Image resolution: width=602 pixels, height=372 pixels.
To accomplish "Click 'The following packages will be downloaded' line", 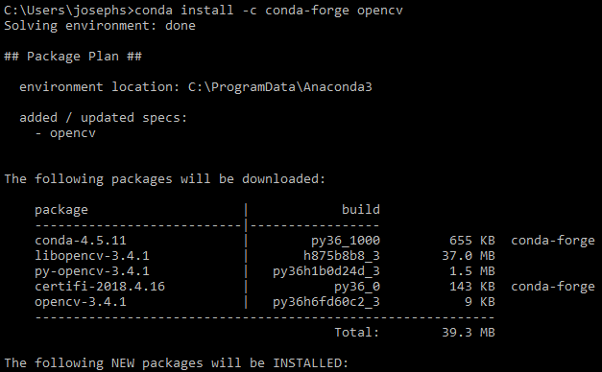I will click(x=165, y=179).
